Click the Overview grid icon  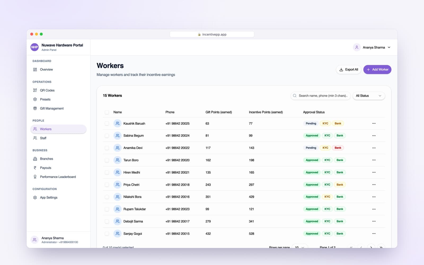coord(35,69)
